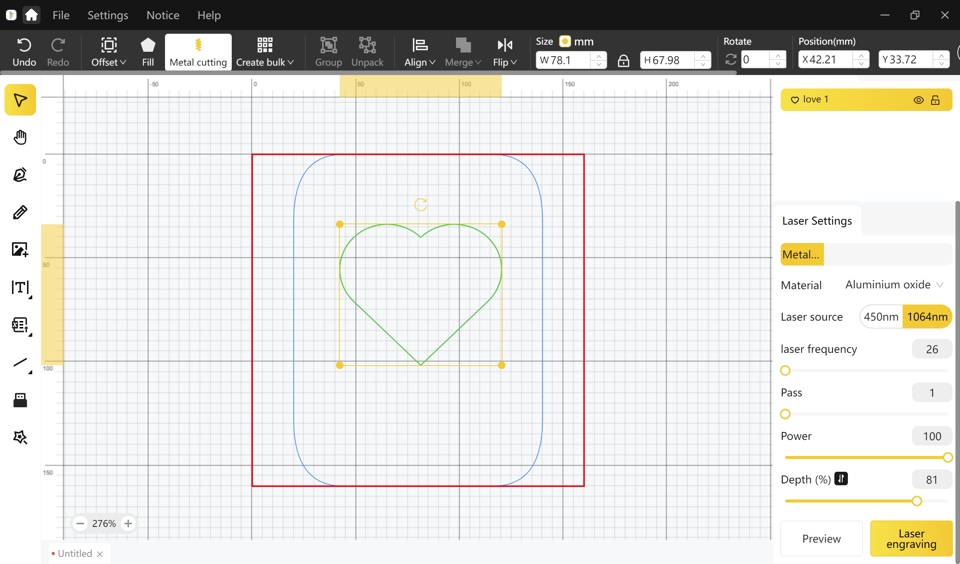Toggle the Size unit mm switch
The height and width of the screenshot is (564, 960).
click(x=565, y=41)
